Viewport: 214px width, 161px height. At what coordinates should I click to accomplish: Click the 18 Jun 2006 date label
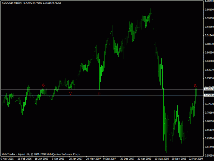pos(41,159)
